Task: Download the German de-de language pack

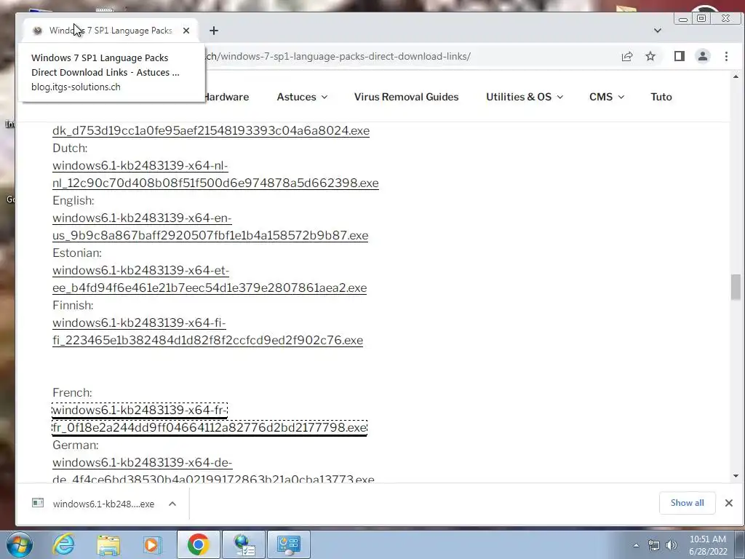Action: click(213, 471)
